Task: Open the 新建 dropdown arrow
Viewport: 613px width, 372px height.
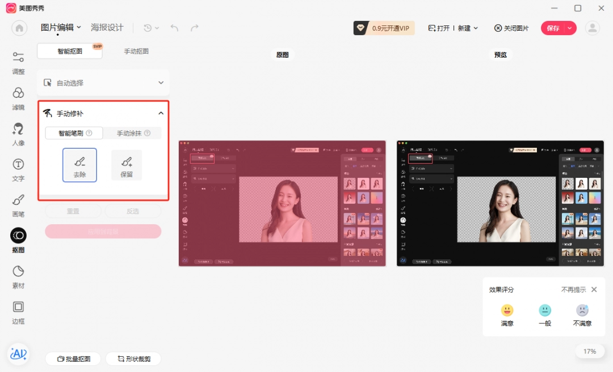Action: point(476,28)
